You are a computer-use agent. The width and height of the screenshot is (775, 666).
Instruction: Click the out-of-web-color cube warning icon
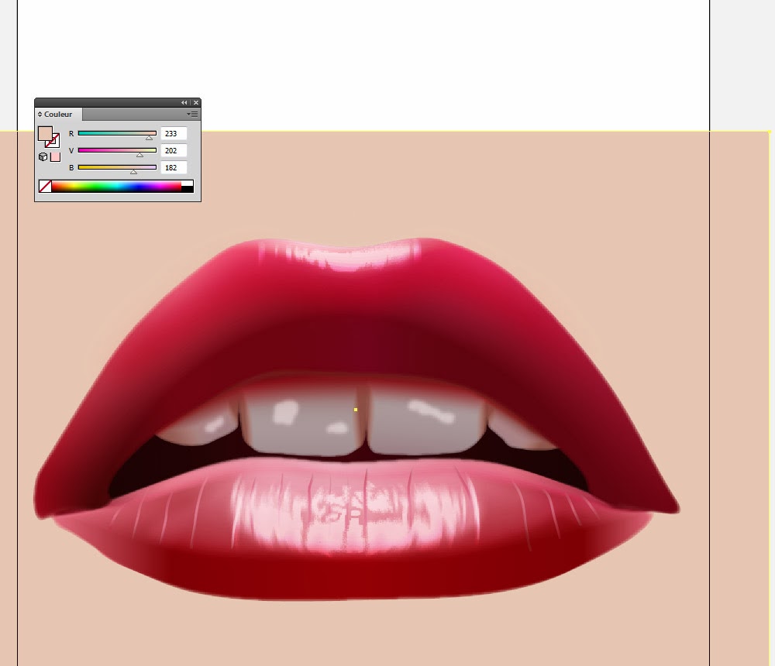(43, 156)
